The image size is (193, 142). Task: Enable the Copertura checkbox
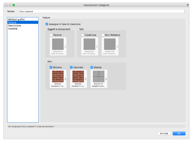click(83, 35)
